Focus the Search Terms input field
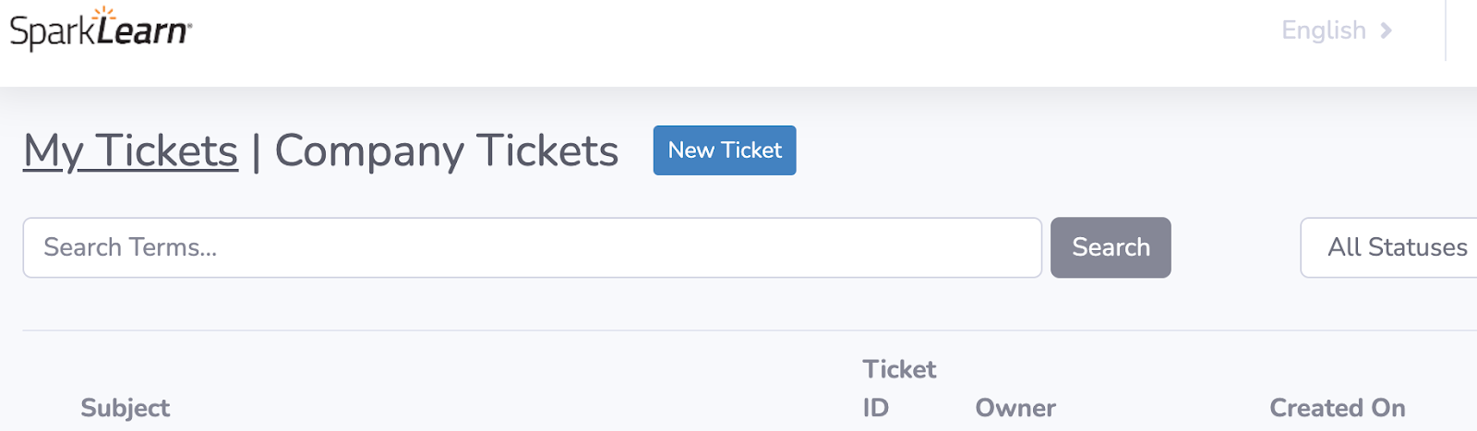This screenshot has height=431, width=1477. [532, 247]
